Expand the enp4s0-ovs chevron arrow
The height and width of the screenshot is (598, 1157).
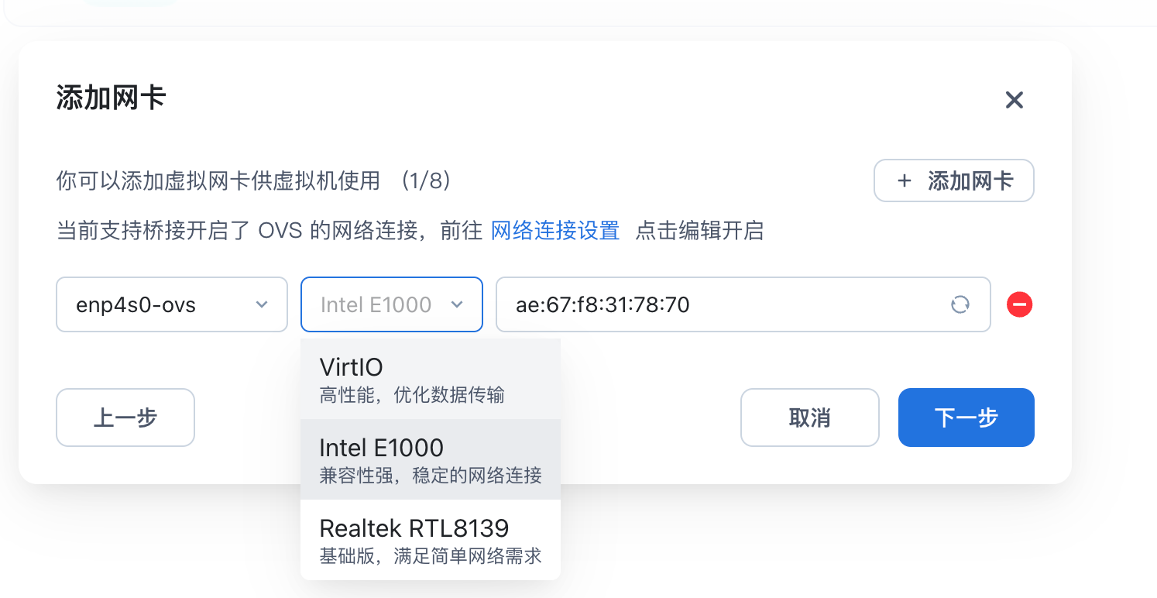(x=262, y=304)
